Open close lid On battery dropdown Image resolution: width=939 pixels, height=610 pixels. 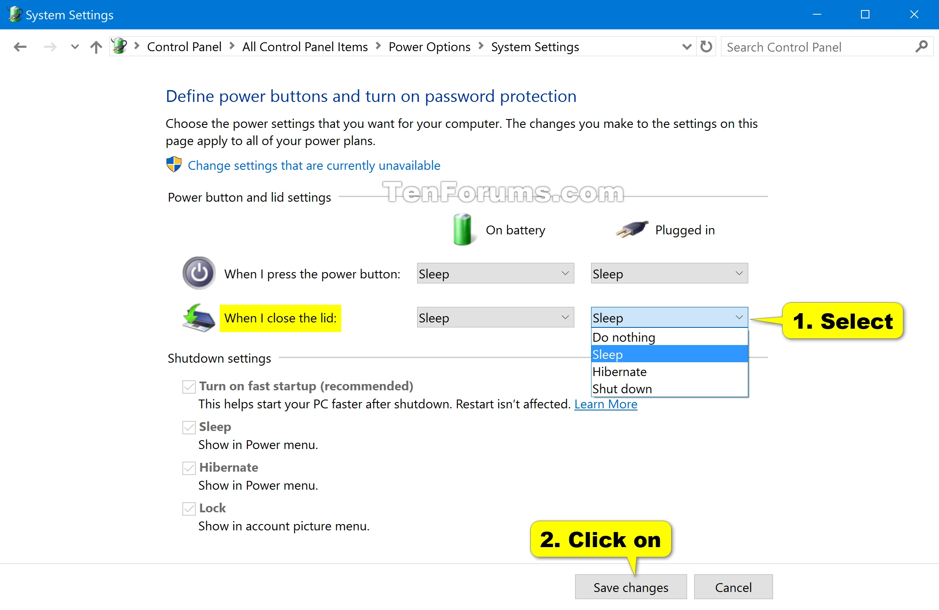(495, 317)
